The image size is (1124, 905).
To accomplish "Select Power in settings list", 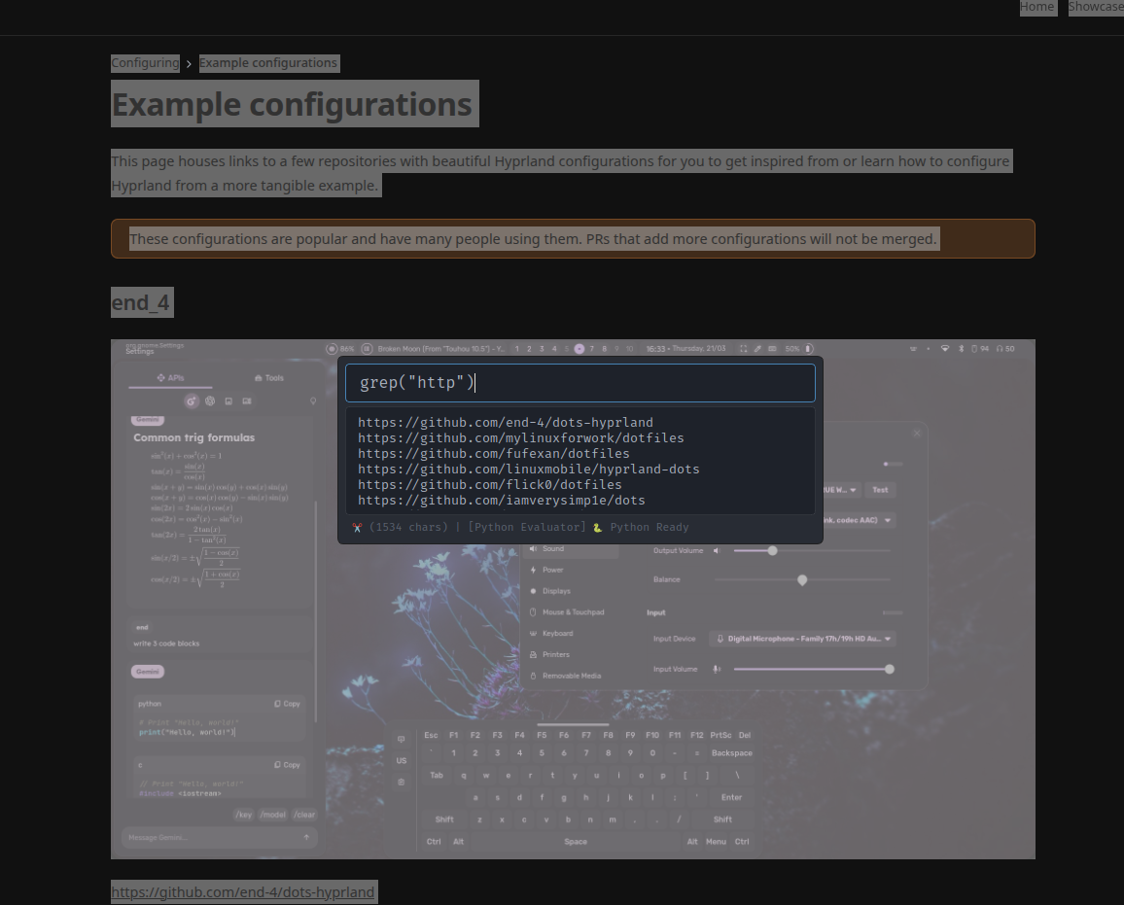I will point(572,571).
